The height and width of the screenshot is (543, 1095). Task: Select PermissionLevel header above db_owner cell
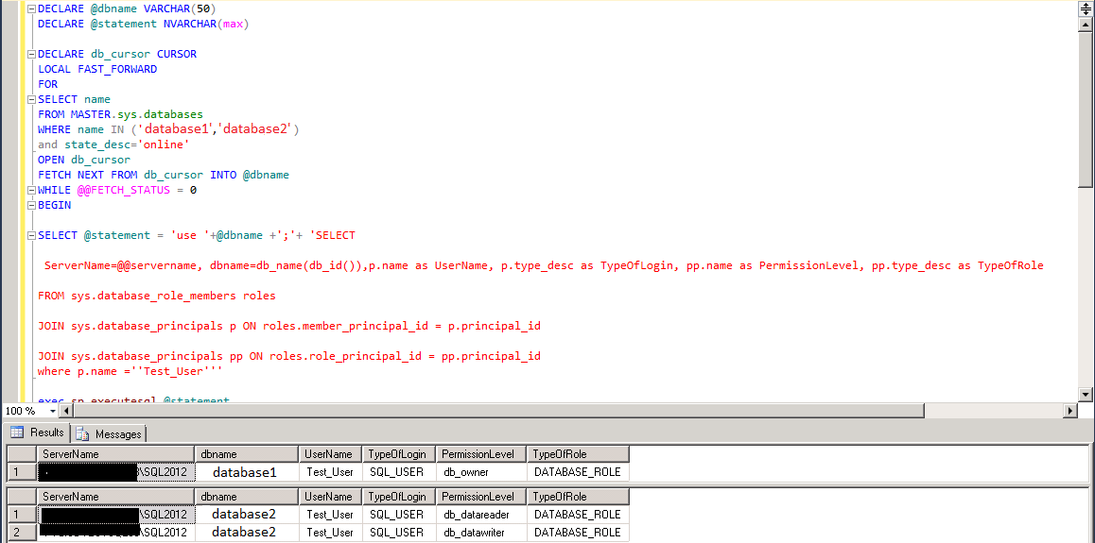coord(481,454)
